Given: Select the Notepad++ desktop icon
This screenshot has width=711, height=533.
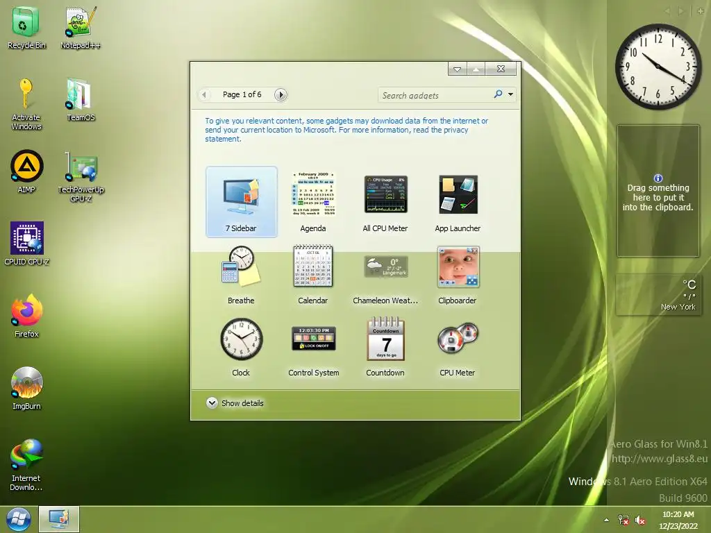Looking at the screenshot, I should click(81, 27).
